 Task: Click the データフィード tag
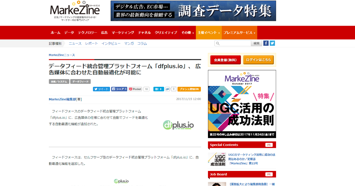[x=80, y=81]
